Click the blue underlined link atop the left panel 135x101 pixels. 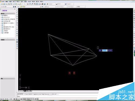click(x=5, y=11)
